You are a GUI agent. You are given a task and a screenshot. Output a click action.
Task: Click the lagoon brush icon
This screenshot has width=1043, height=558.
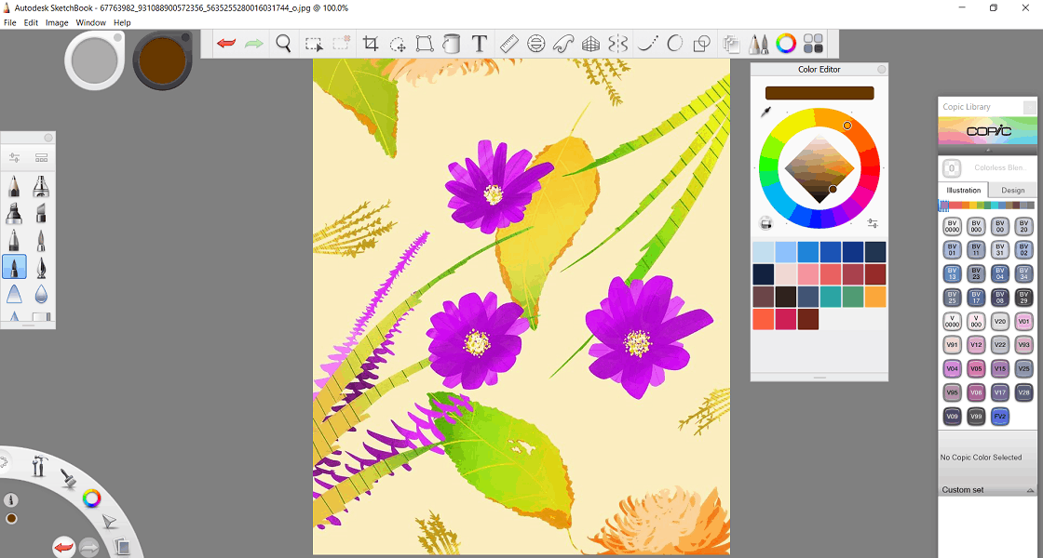(68, 478)
